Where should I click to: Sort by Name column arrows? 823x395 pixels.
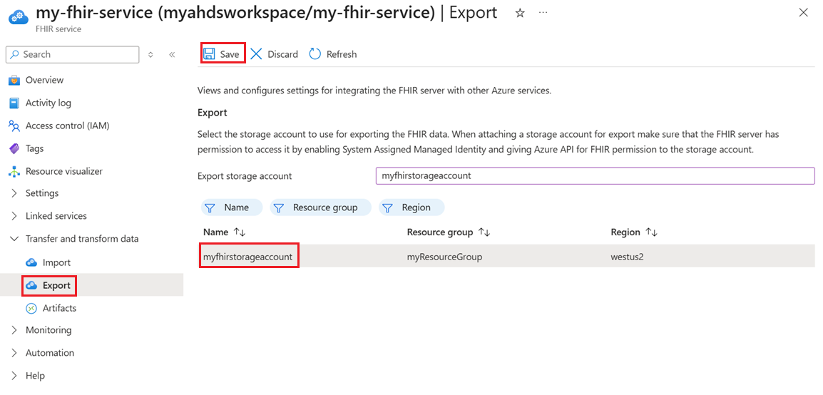(240, 232)
